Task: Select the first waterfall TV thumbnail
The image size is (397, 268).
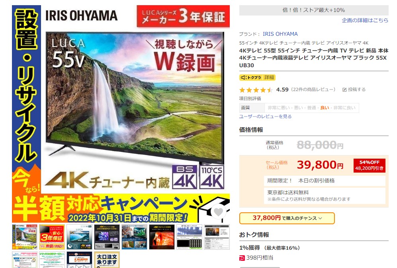Action: click(x=25, y=237)
